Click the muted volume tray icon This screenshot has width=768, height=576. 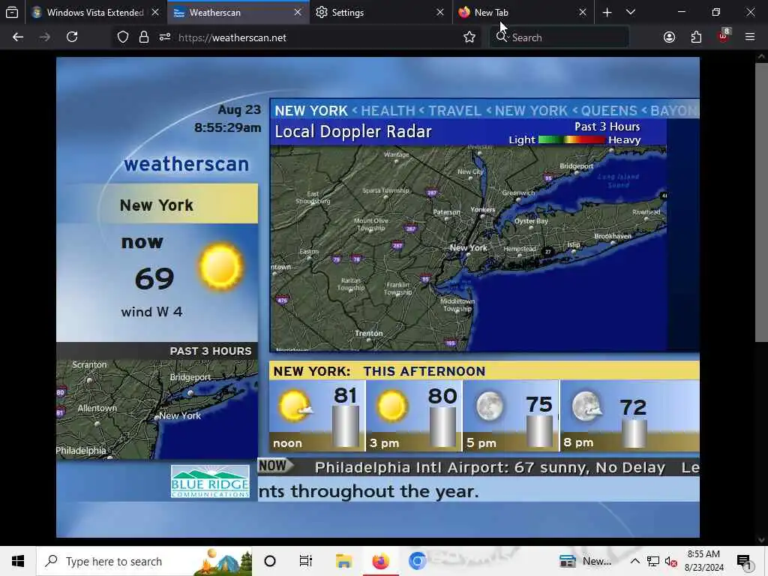click(x=670, y=561)
